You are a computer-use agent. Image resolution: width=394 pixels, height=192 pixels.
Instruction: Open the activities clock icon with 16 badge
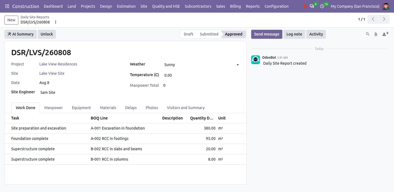[x=323, y=6]
